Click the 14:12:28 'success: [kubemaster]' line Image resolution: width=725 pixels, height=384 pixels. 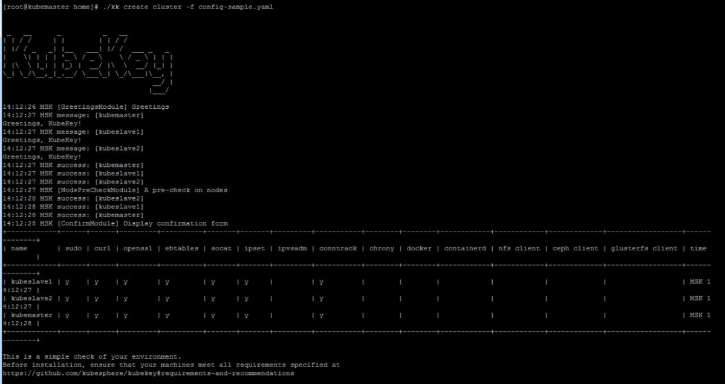pyautogui.click(x=73, y=215)
